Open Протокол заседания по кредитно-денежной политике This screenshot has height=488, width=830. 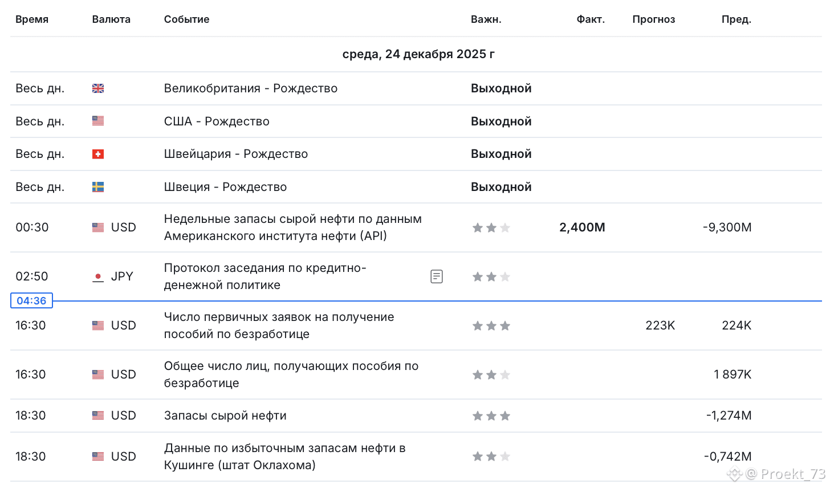(x=265, y=276)
